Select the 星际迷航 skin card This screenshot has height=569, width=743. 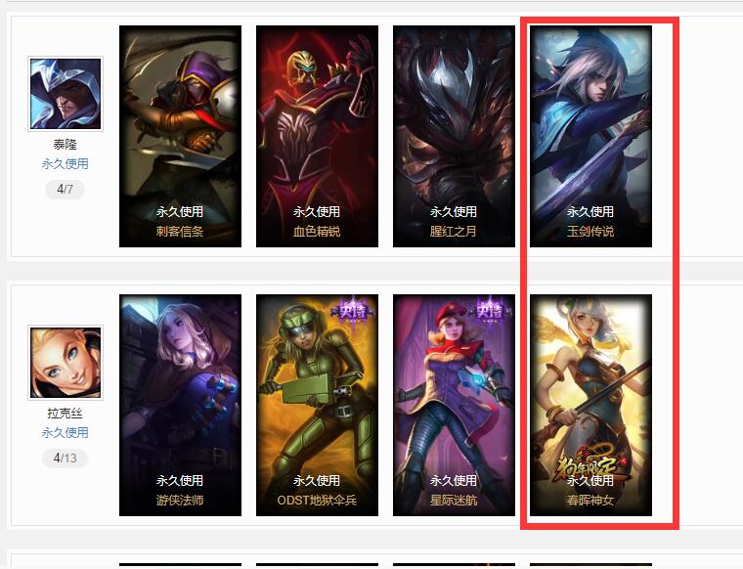[x=454, y=405]
